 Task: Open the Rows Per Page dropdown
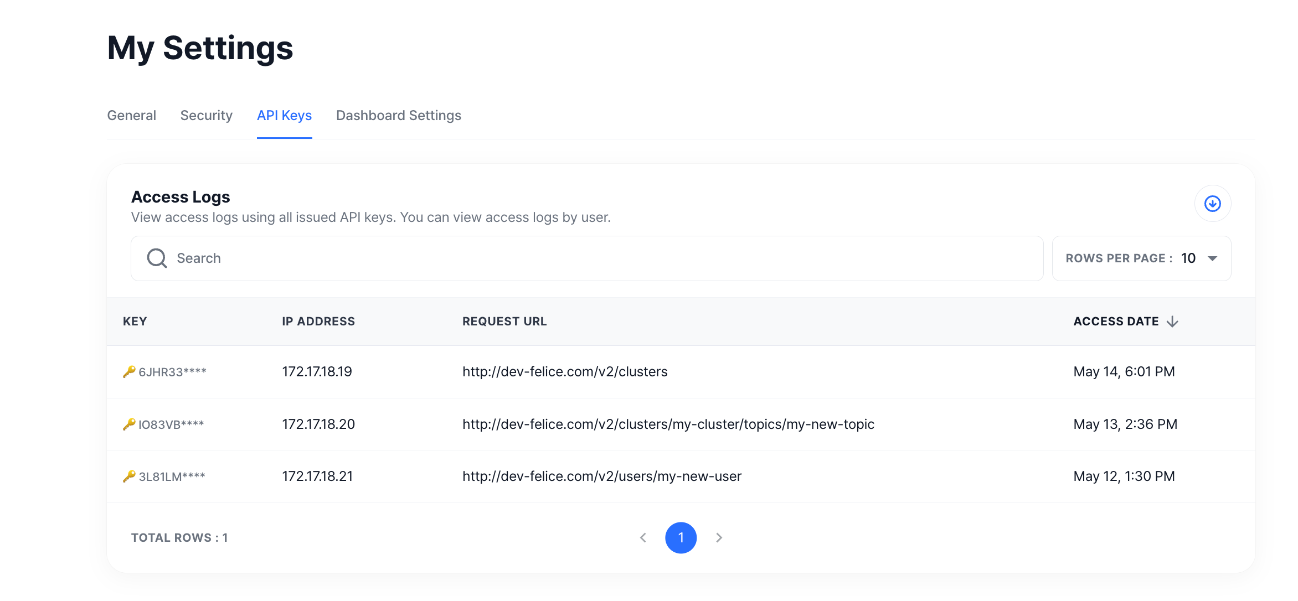[1141, 258]
